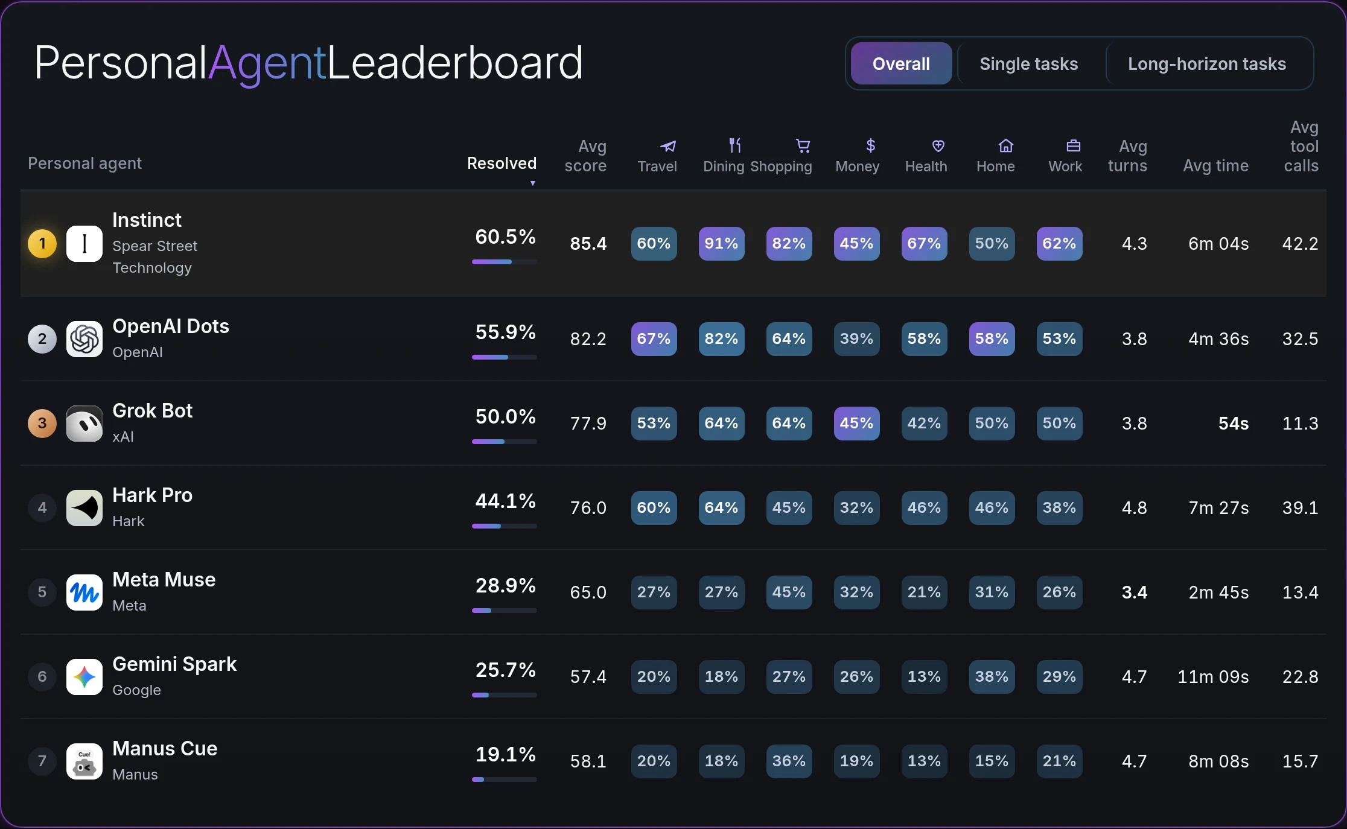Click Manus Cue's 58.1 average score

tap(588, 761)
